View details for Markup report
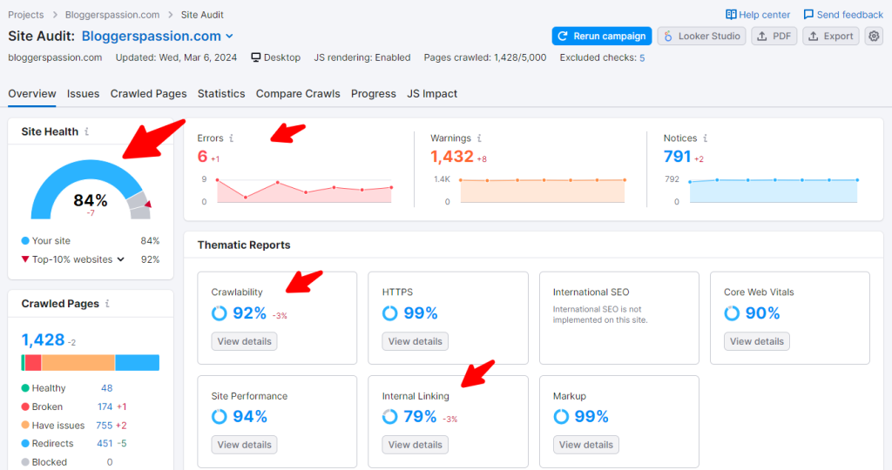Screen dimensions: 892x470 (x=586, y=445)
